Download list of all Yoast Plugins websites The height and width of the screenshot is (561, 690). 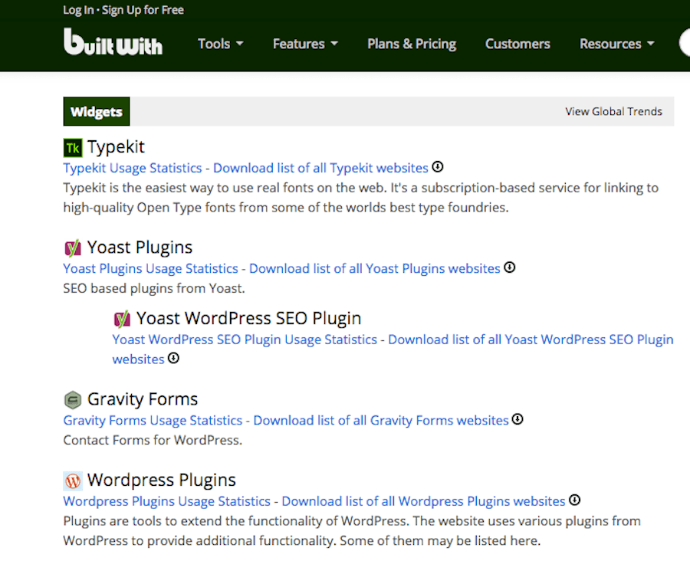pos(375,268)
